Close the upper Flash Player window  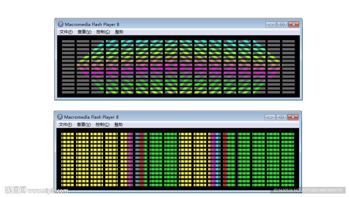click(293, 24)
